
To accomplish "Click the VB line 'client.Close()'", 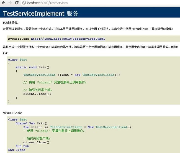I will coord(36,142).
